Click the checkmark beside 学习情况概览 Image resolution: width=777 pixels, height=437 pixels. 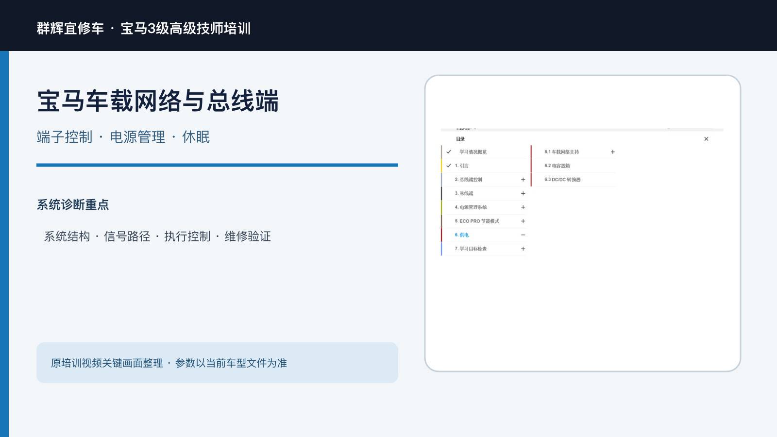pyautogui.click(x=449, y=152)
